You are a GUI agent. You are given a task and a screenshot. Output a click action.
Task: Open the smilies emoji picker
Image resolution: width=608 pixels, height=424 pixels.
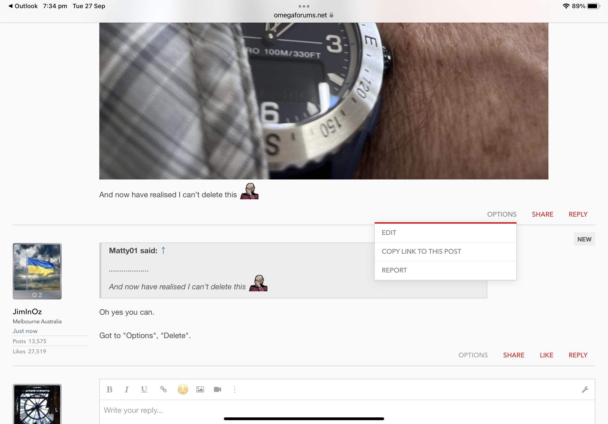[x=183, y=389]
